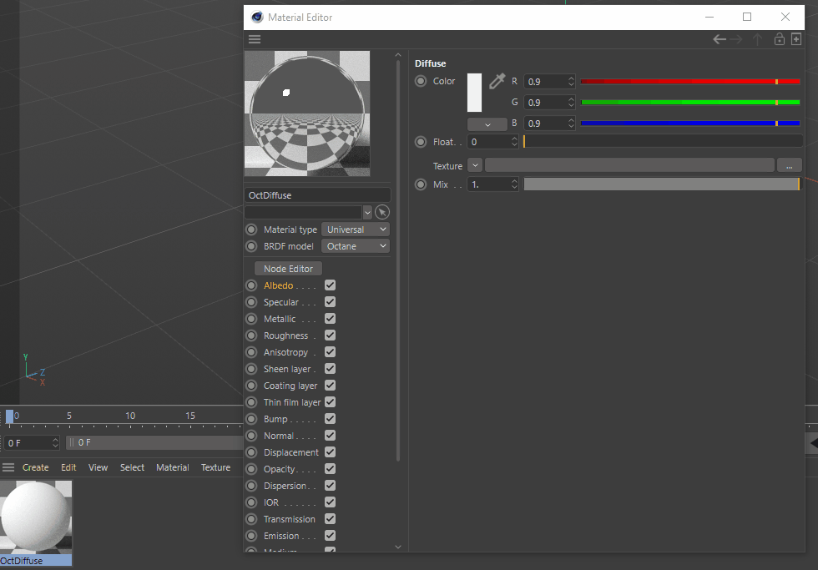The width and height of the screenshot is (818, 570).
Task: Open the Texture menu
Action: [x=216, y=467]
